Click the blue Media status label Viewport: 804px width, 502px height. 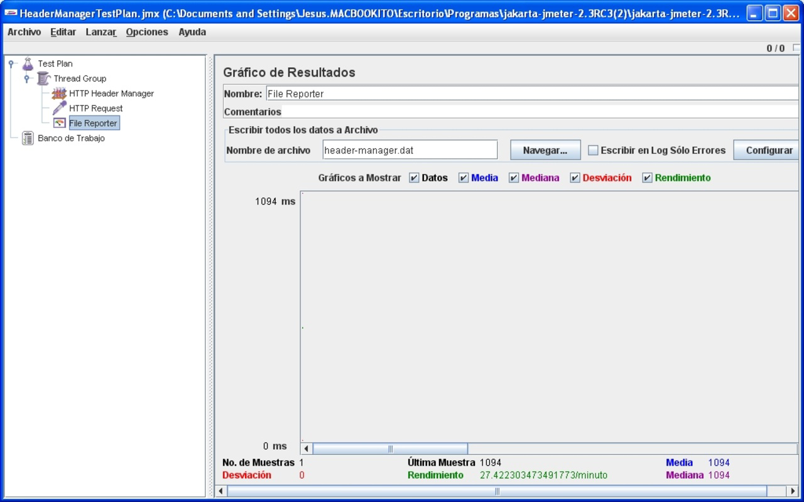(679, 462)
